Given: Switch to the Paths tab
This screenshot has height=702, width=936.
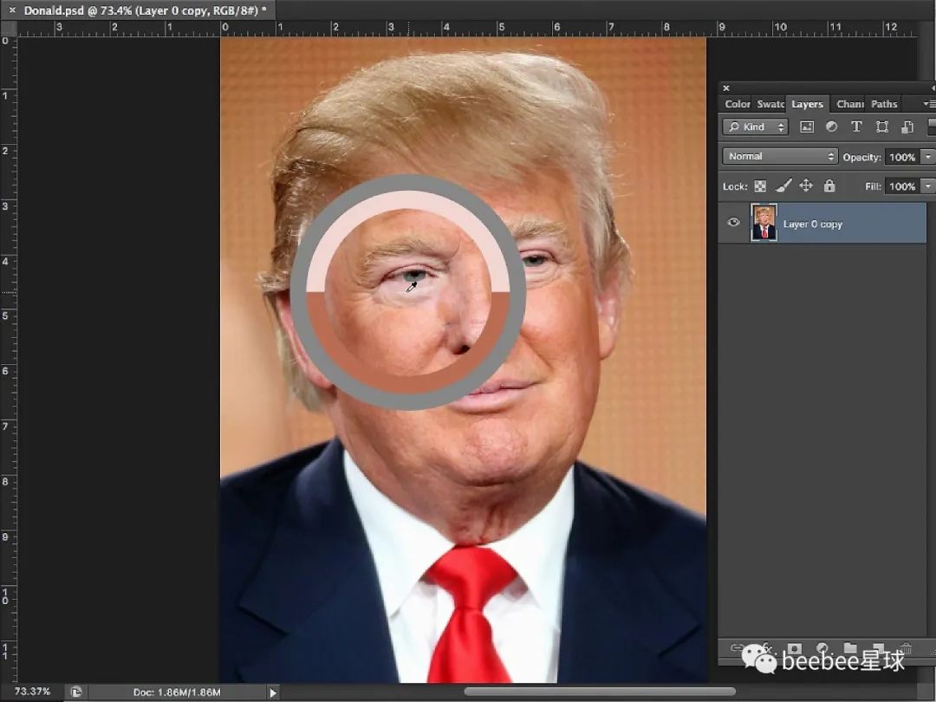Looking at the screenshot, I should pos(884,104).
